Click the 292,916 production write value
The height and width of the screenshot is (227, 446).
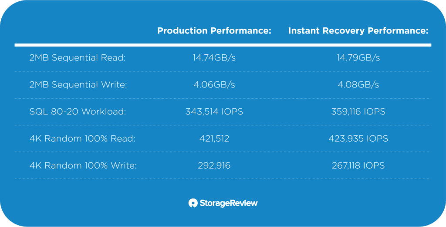pos(214,165)
